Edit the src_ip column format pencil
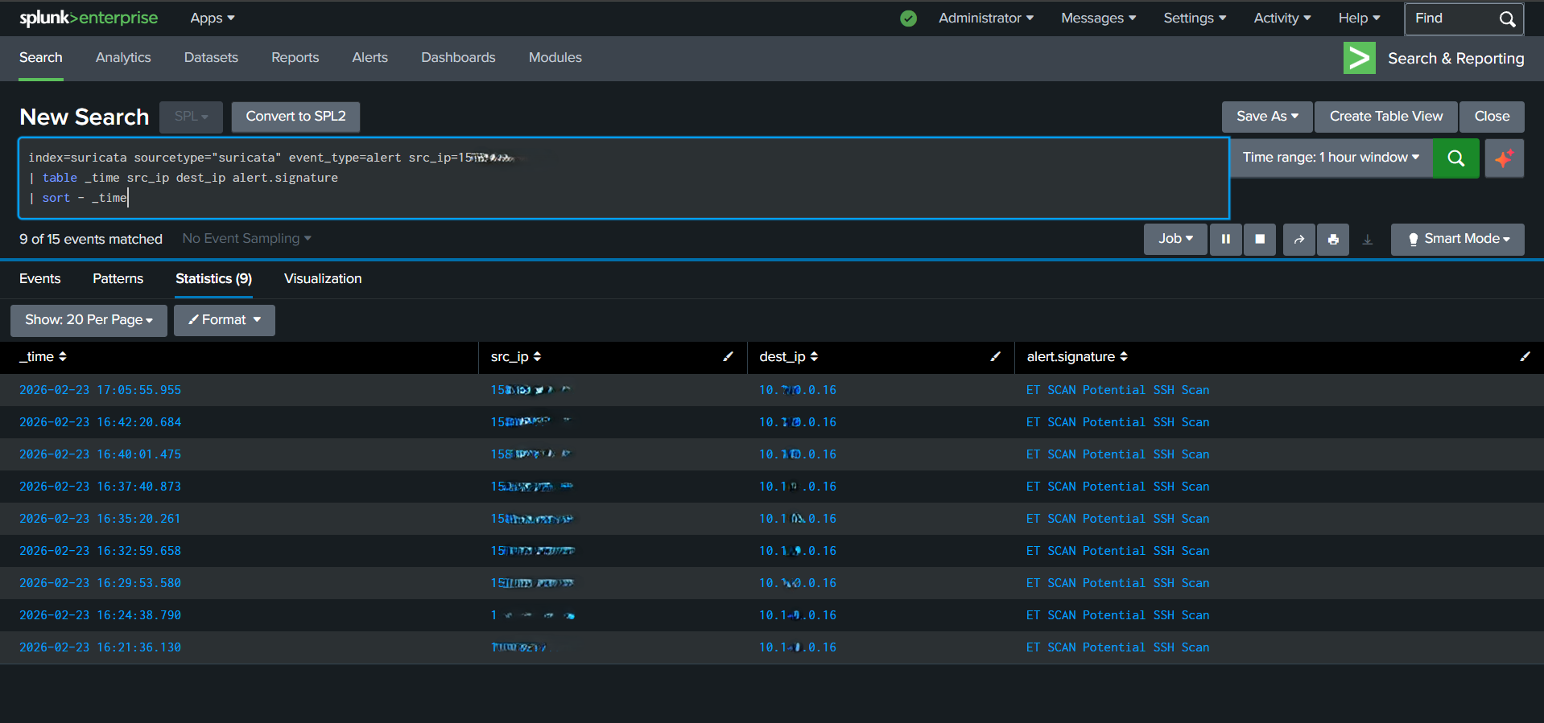 point(728,356)
